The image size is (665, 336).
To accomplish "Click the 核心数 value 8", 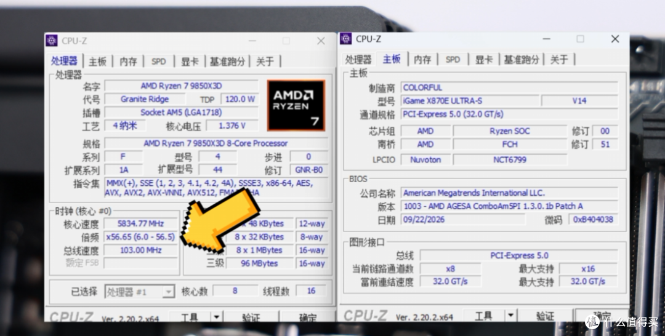I will coord(235,291).
